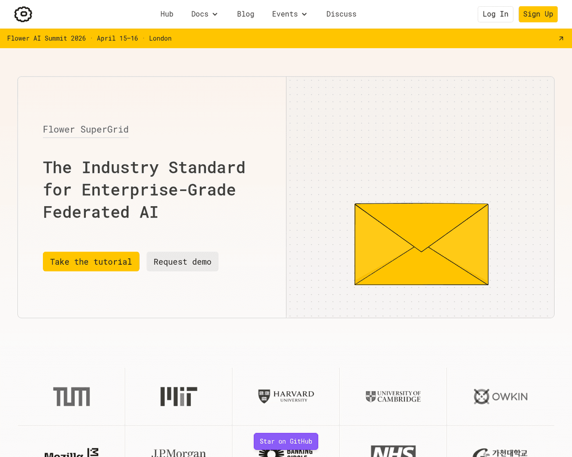The width and height of the screenshot is (572, 457).
Task: Click the arrow icon on the summit banner
Action: point(561,39)
